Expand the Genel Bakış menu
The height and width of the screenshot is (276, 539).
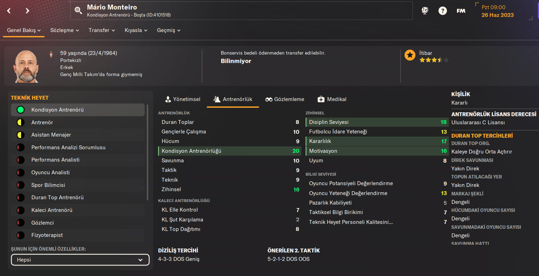pyautogui.click(x=24, y=30)
